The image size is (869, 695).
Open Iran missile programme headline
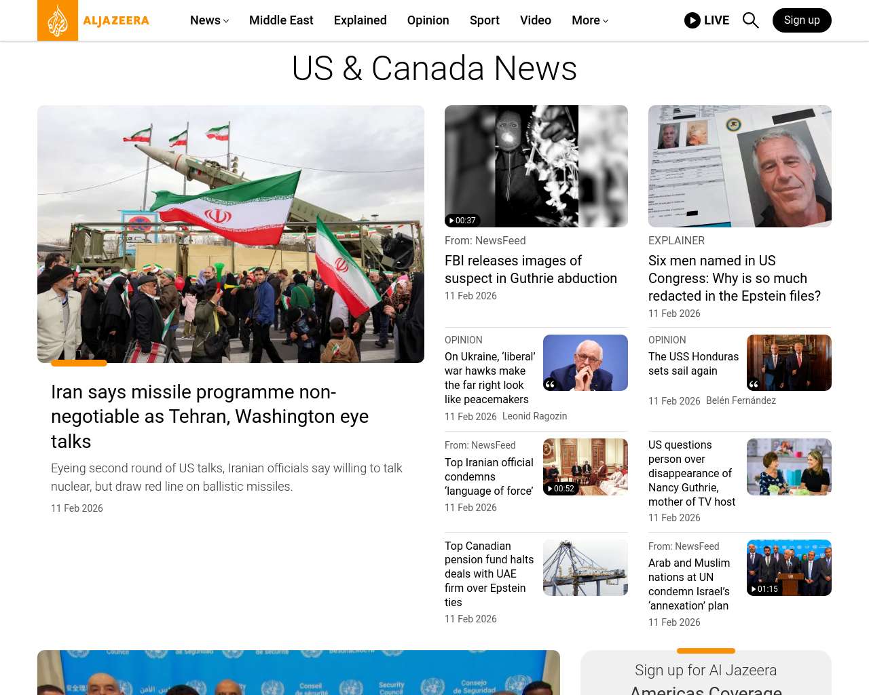coord(210,416)
